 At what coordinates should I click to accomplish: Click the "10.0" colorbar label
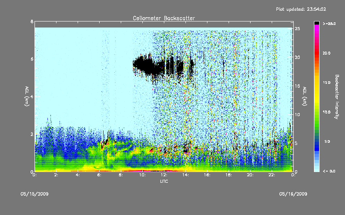click(326, 112)
